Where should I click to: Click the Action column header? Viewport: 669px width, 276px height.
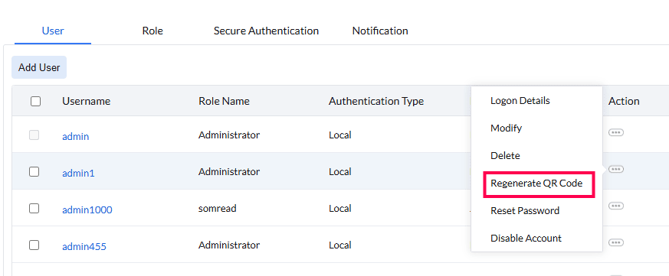tap(624, 101)
